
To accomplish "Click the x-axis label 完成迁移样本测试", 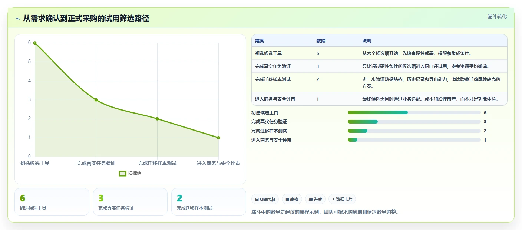I will coord(157,163).
